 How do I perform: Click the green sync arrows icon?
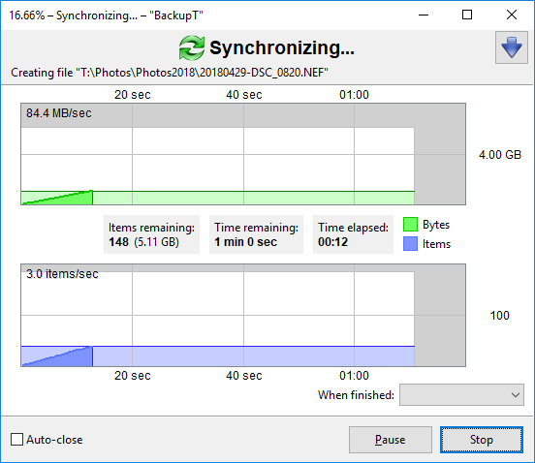click(192, 47)
